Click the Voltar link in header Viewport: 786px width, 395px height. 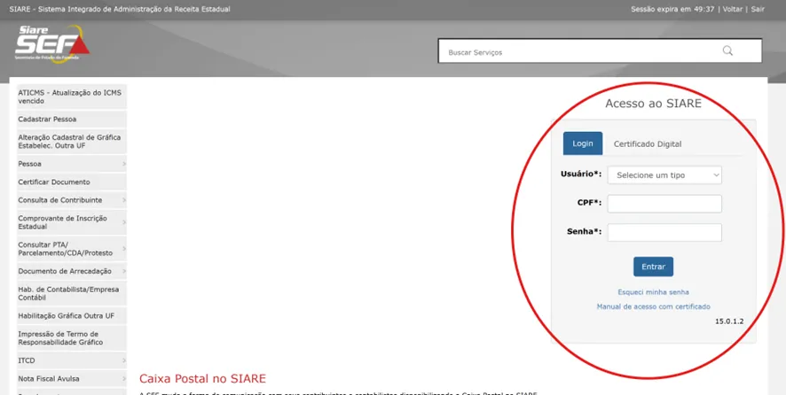(x=733, y=9)
